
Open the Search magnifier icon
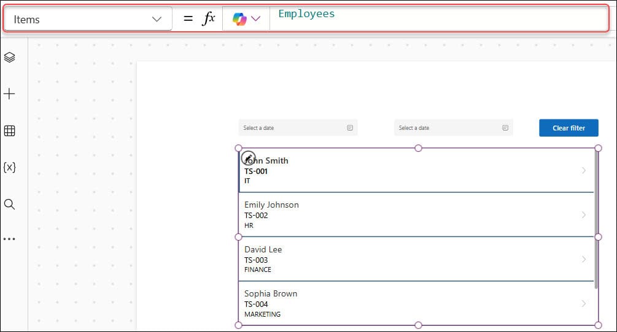click(9, 205)
